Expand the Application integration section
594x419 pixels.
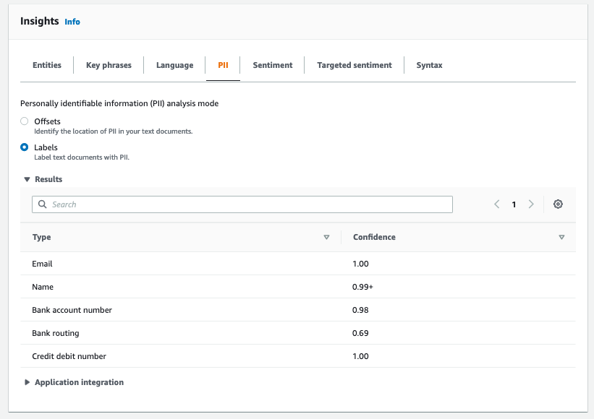(x=27, y=382)
